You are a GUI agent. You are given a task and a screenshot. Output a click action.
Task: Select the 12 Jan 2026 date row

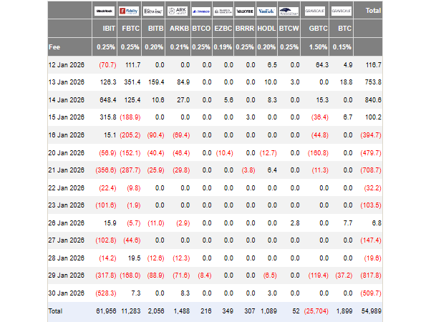point(67,64)
